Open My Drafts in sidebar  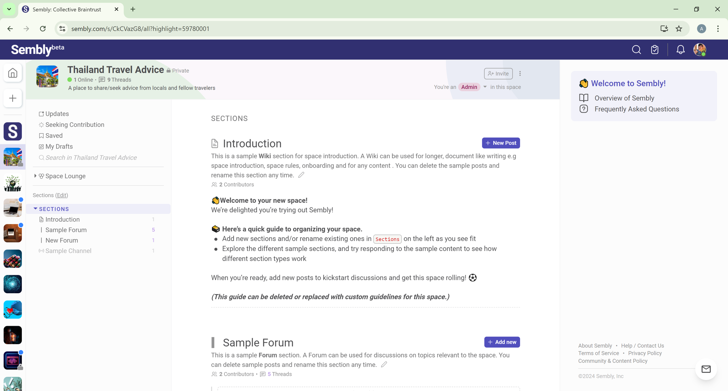(59, 146)
